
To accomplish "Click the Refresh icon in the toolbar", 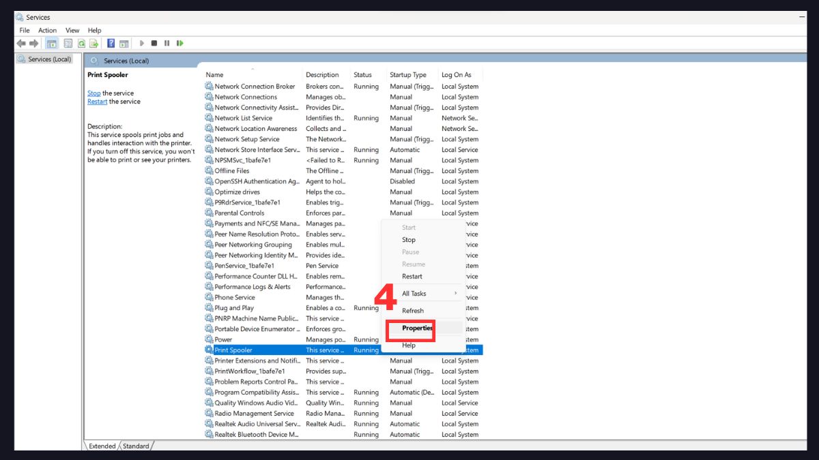I will pyautogui.click(x=81, y=43).
